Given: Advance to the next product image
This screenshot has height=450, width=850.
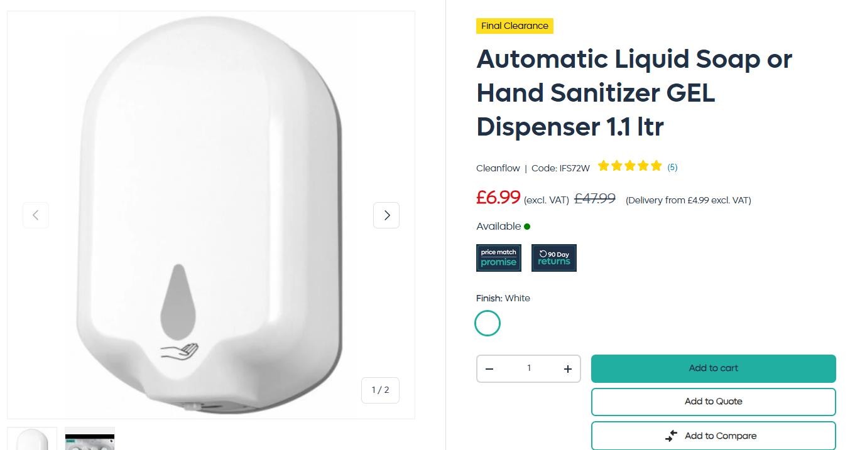Looking at the screenshot, I should click(386, 215).
